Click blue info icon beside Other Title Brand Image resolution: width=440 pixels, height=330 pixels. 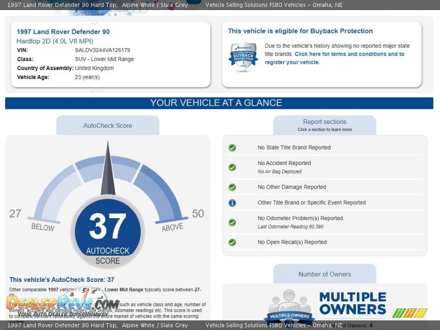point(232,203)
